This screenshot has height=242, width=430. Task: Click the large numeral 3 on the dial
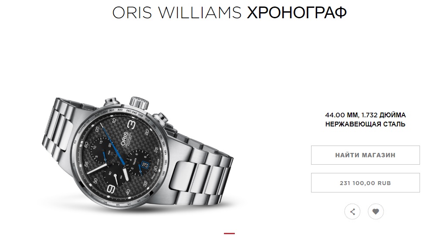(132, 125)
